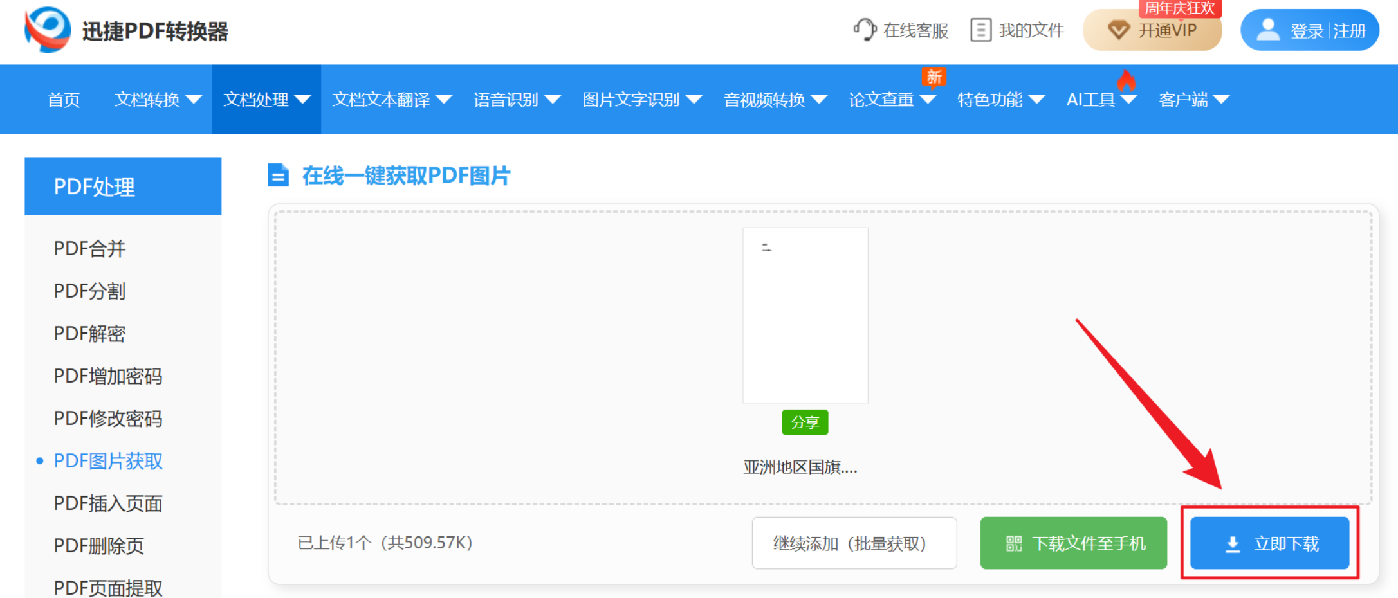Open 在线客服 via the headset icon
Image resolution: width=1398 pixels, height=598 pixels.
click(864, 30)
